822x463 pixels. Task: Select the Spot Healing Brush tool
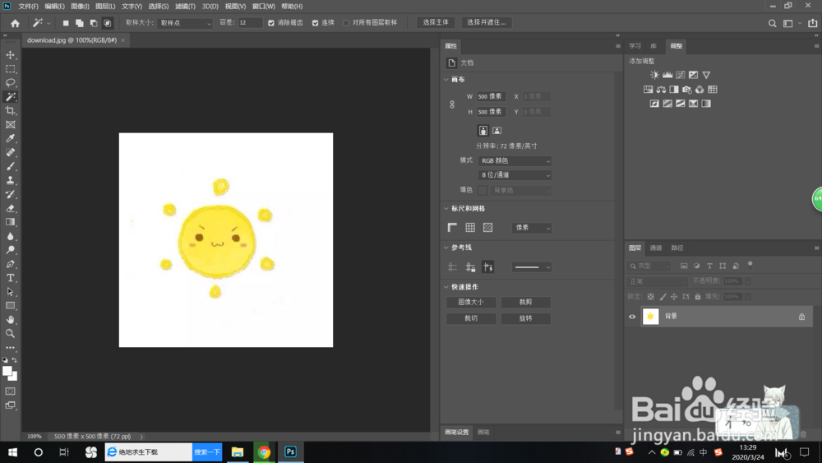click(10, 153)
